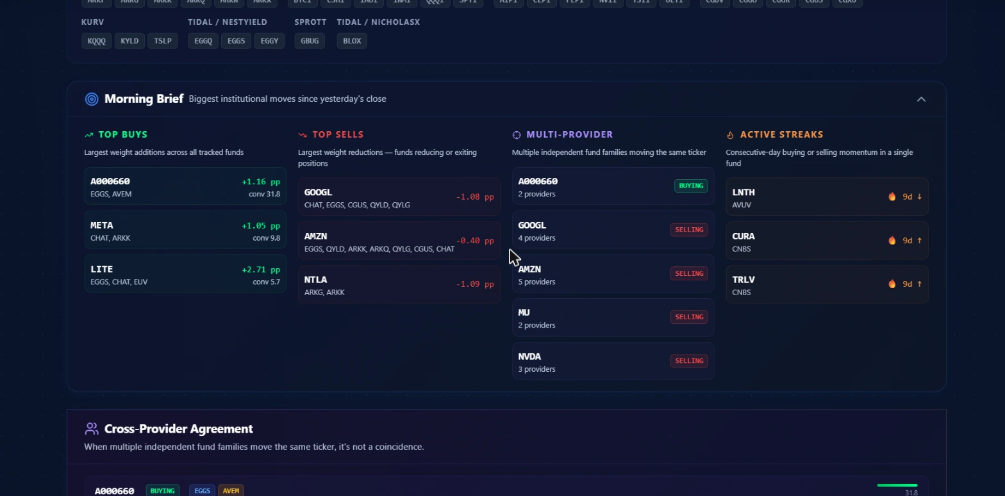Select the EGGS chip under Tidal / Nestyield
Screen dimensions: 1005x496
(237, 41)
